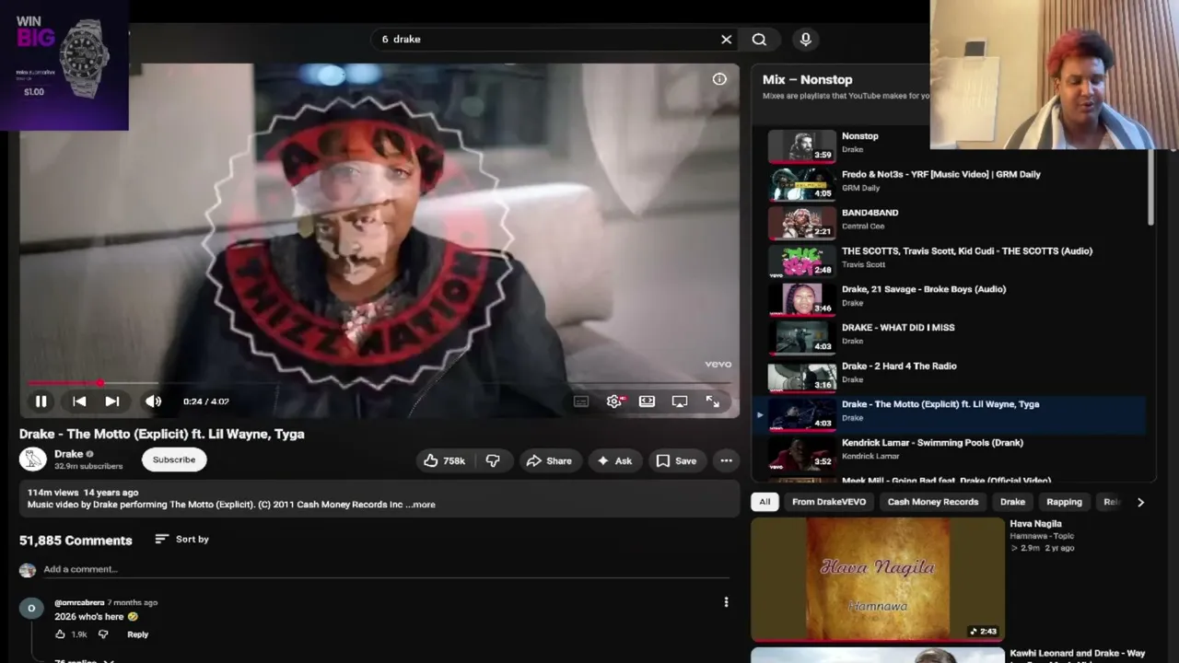The height and width of the screenshot is (663, 1179).
Task: Like the comment by @omrcabrera
Action: 60,634
